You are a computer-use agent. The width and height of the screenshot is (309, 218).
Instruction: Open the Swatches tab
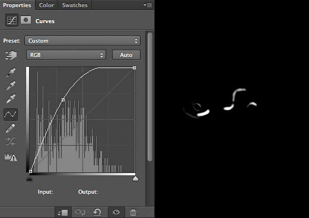tap(75, 5)
